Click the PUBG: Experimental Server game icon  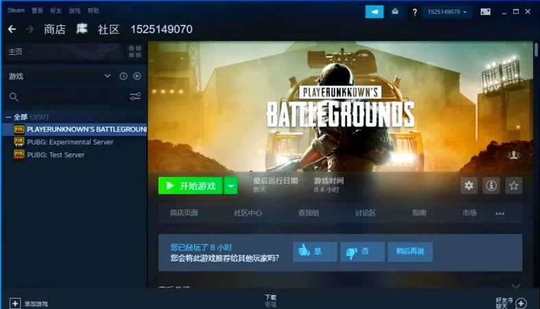coord(19,142)
